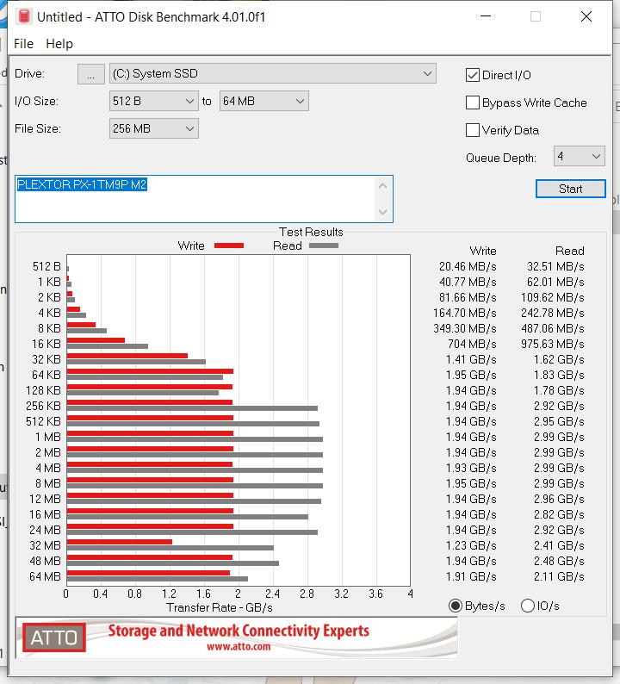The height and width of the screenshot is (684, 620).
Task: Click the 1 MB gray read bar in chart
Action: 195,439
